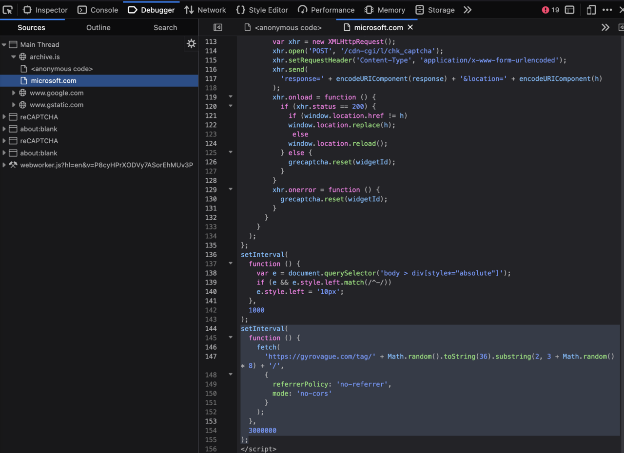Switch to the Storage tab
The height and width of the screenshot is (453, 624).
[x=435, y=10]
